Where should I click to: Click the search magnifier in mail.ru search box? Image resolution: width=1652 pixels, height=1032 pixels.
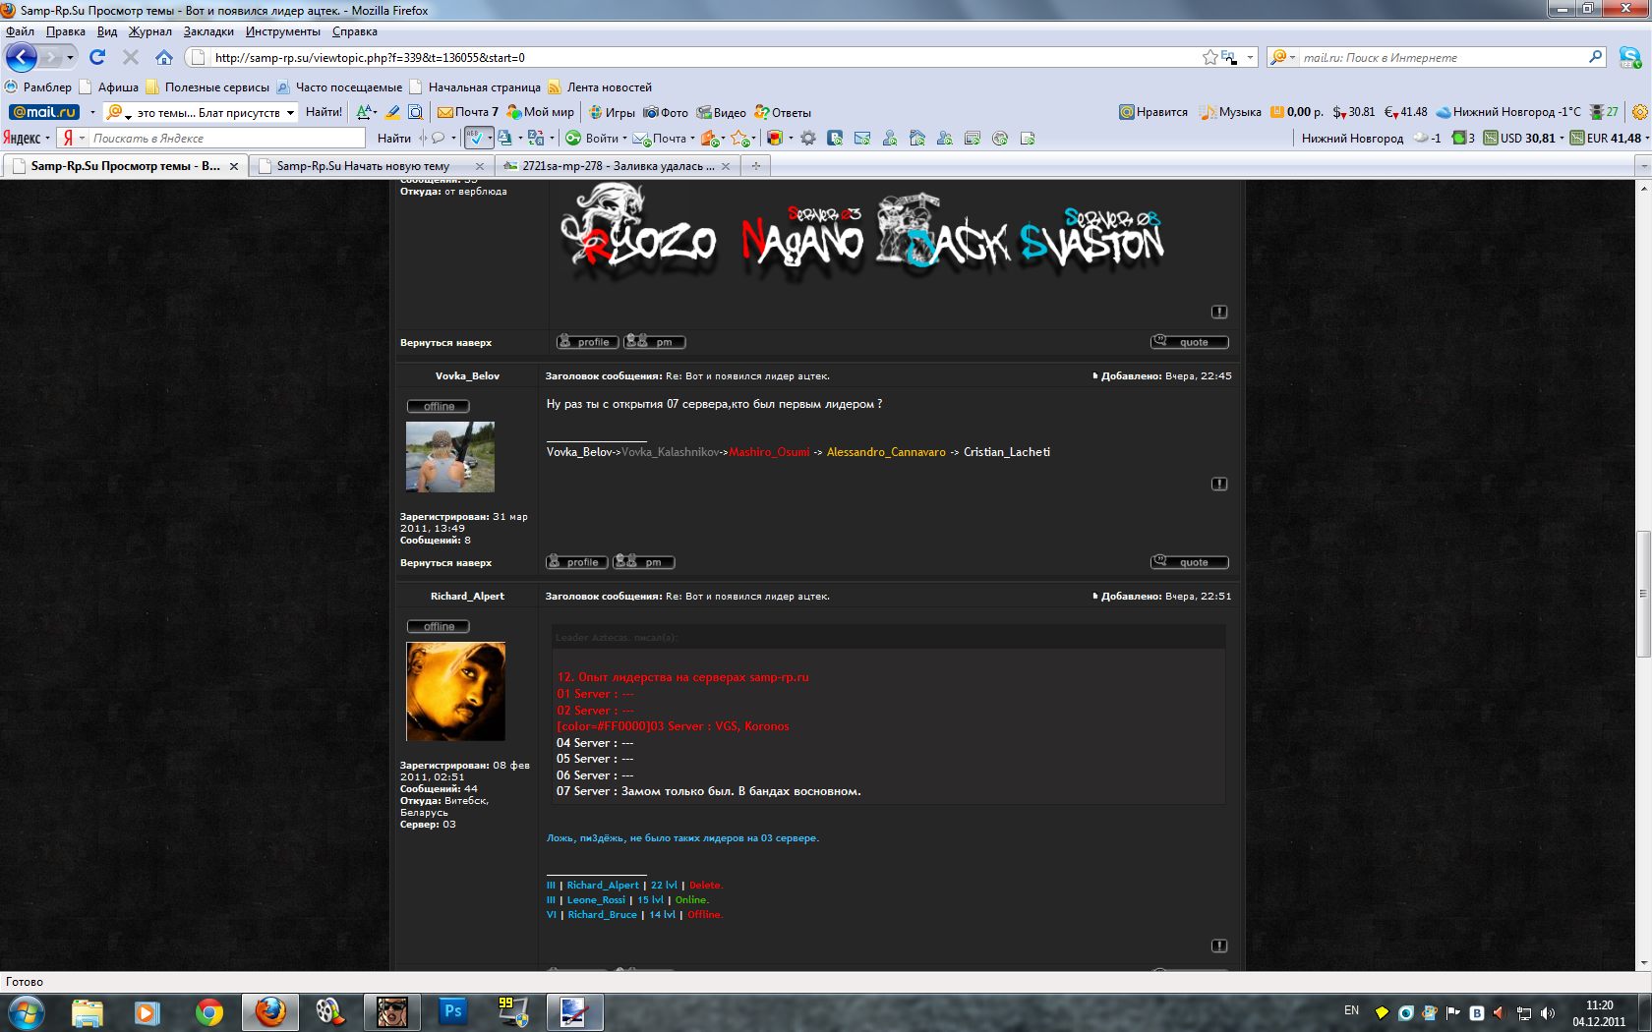click(1595, 57)
